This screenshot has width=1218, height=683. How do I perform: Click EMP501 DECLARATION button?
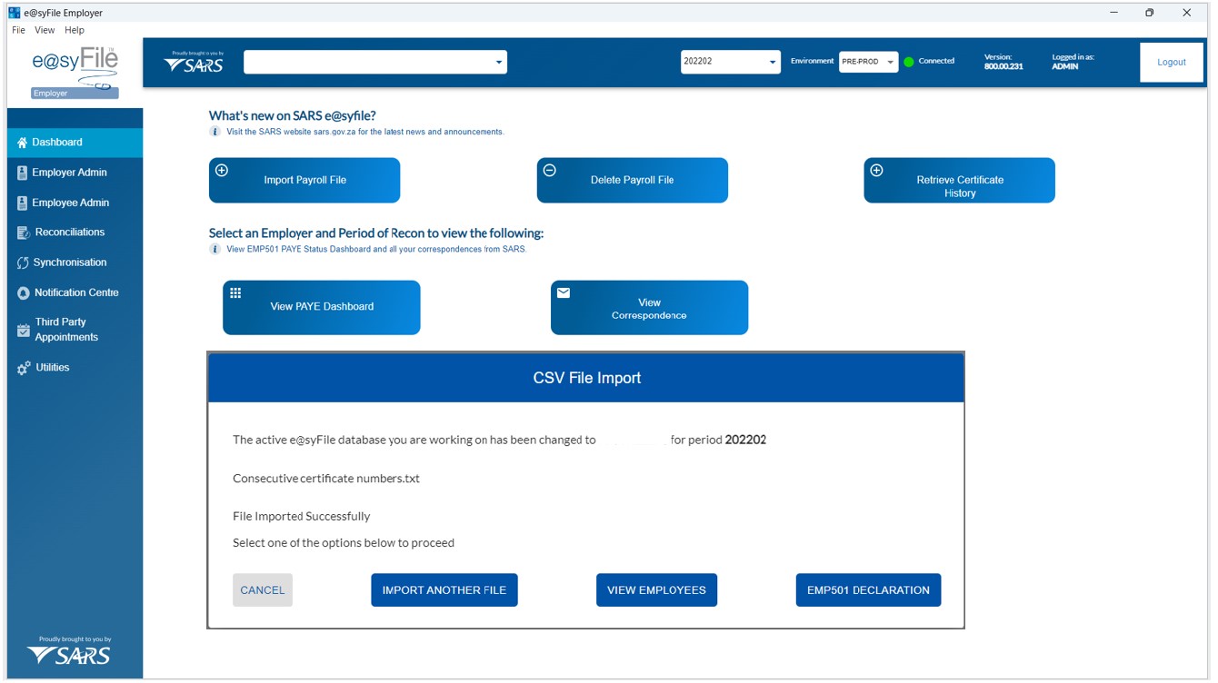pos(868,590)
